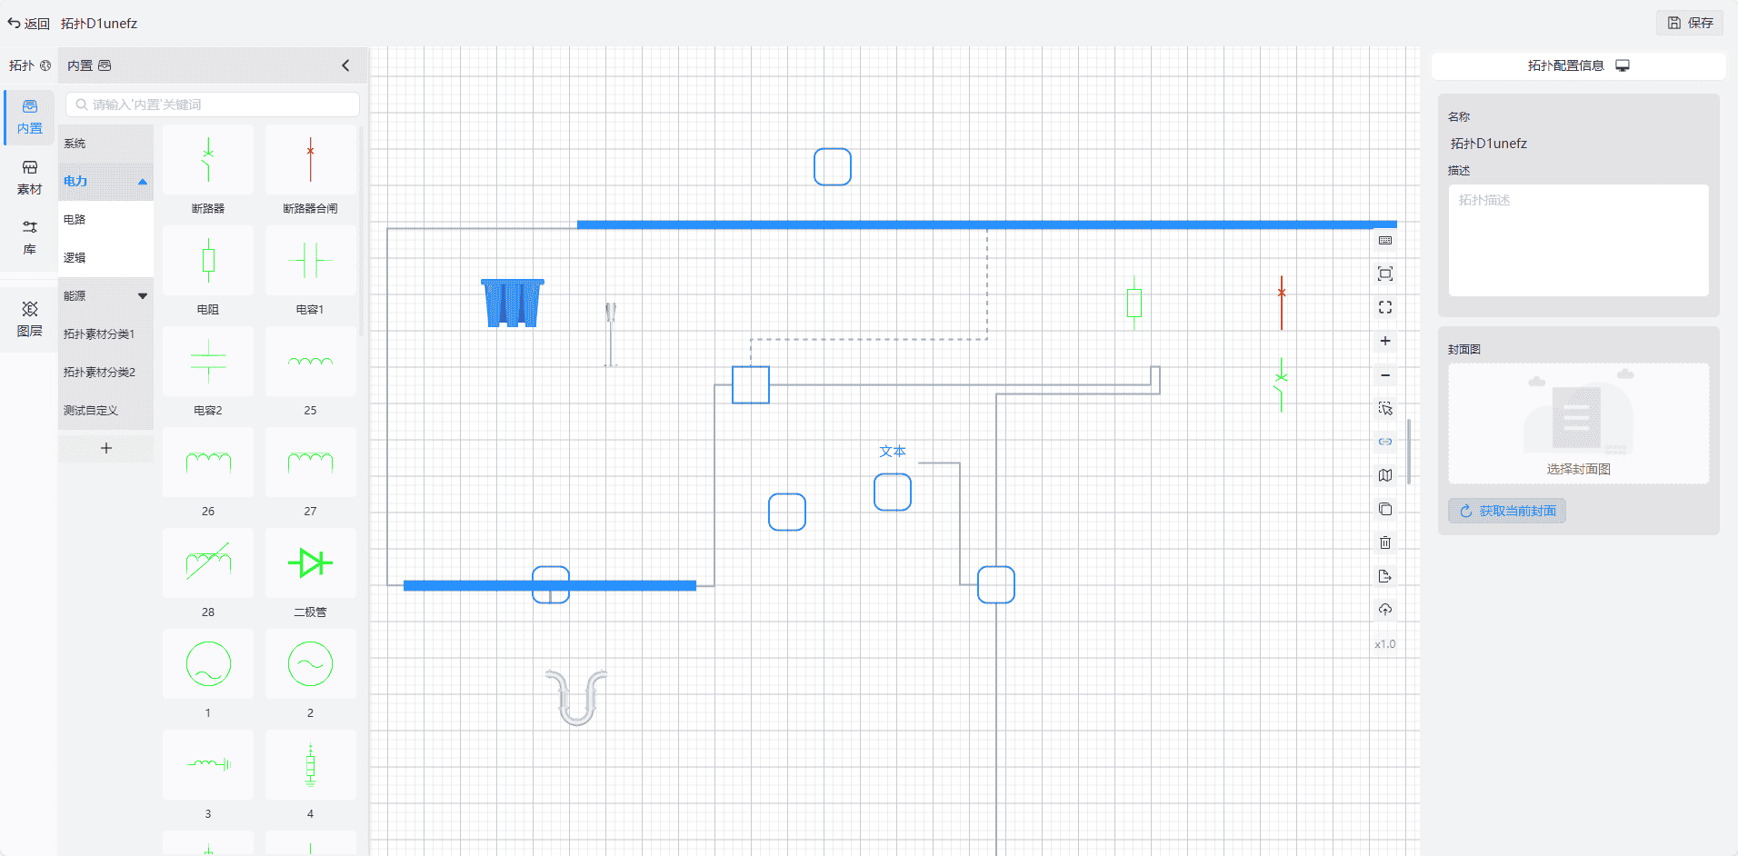Switch to the 素材 sidebar tab
Viewport: 1738px width, 856px height.
[30, 177]
